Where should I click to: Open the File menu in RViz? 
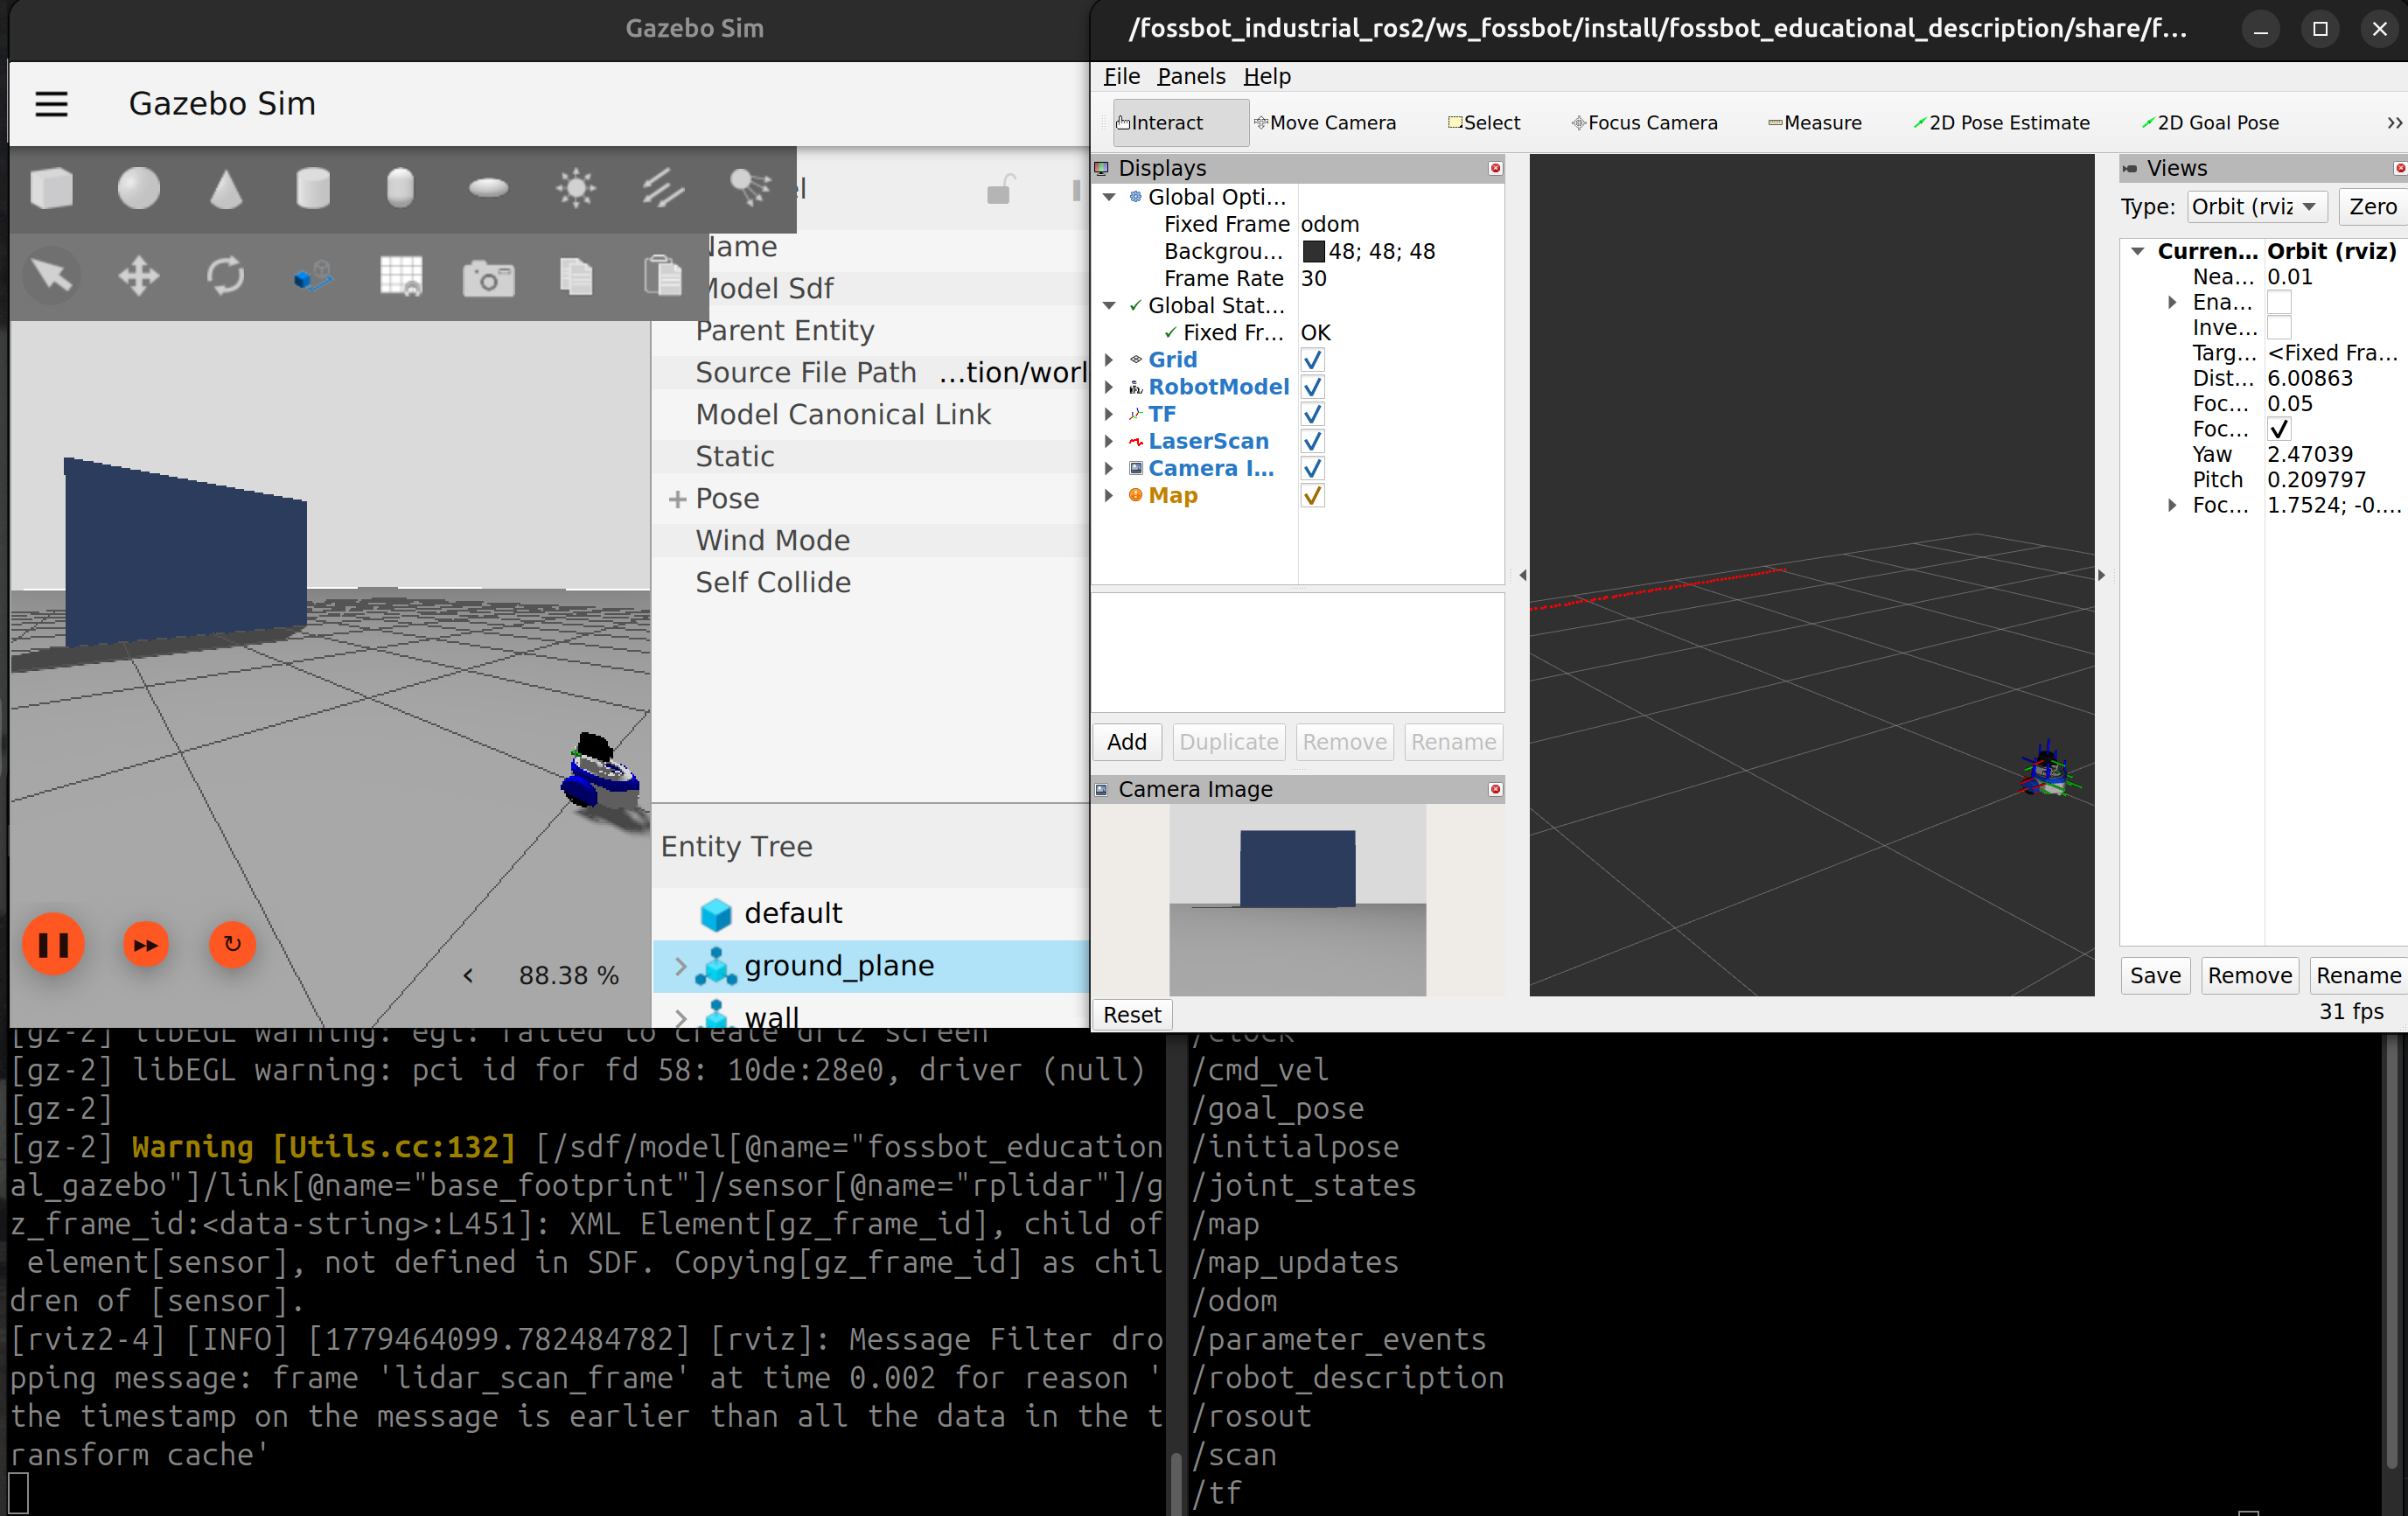point(1121,76)
